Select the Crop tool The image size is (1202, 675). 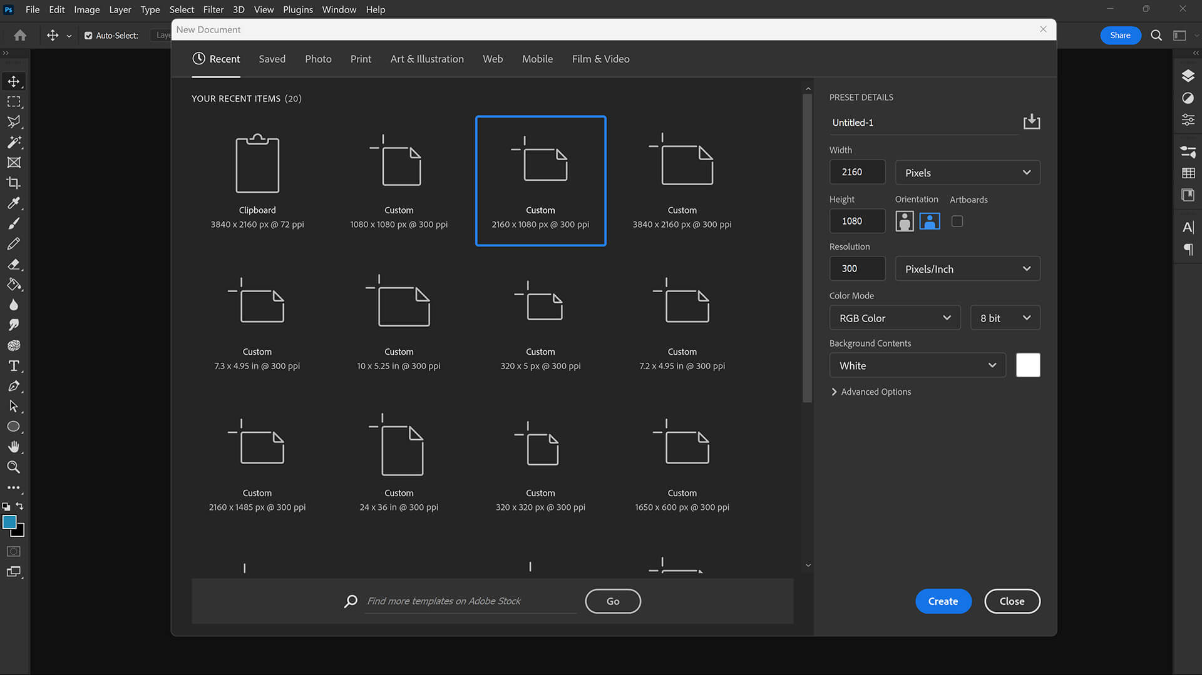pyautogui.click(x=14, y=183)
